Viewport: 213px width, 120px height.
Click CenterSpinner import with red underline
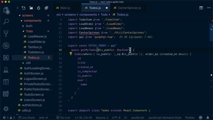point(89,33)
